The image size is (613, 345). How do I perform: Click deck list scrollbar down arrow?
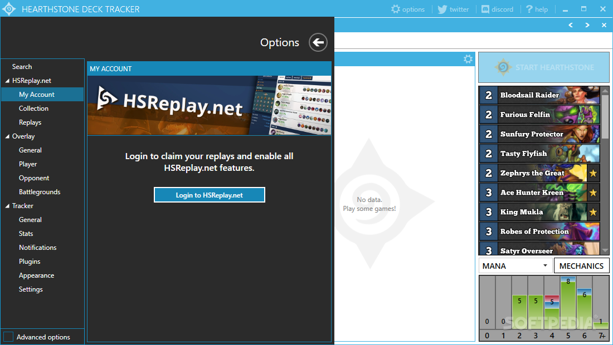pyautogui.click(x=605, y=251)
